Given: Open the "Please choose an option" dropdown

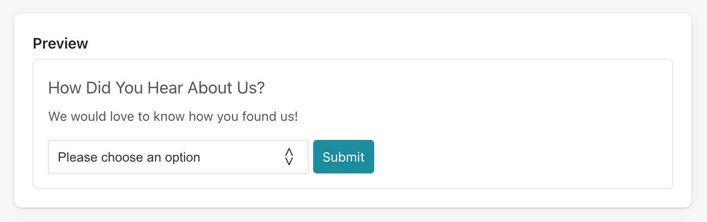Looking at the screenshot, I should click(x=178, y=157).
